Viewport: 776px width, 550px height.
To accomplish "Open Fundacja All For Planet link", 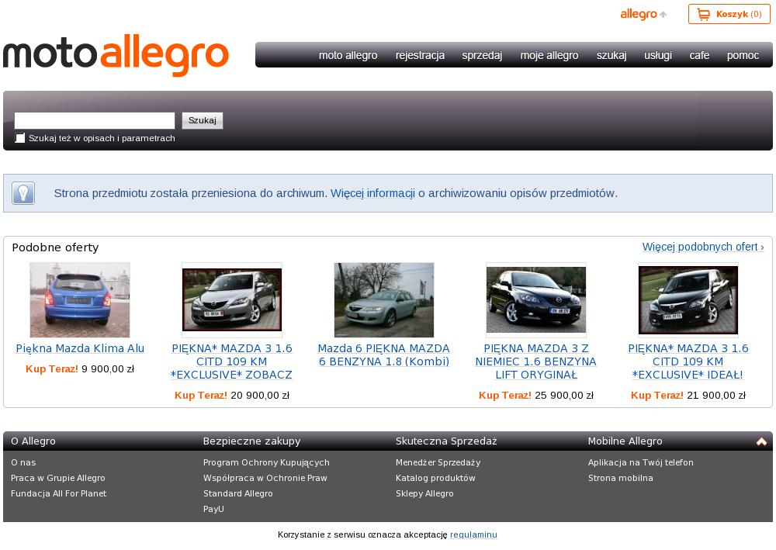I will click(x=58, y=493).
